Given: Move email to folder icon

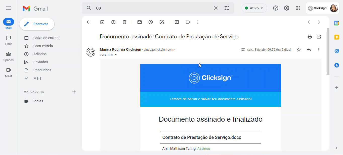Looking at the screenshot, I should click(x=177, y=22).
